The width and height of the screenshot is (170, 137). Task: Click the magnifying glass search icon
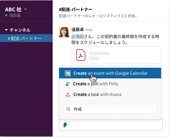click(x=69, y=109)
